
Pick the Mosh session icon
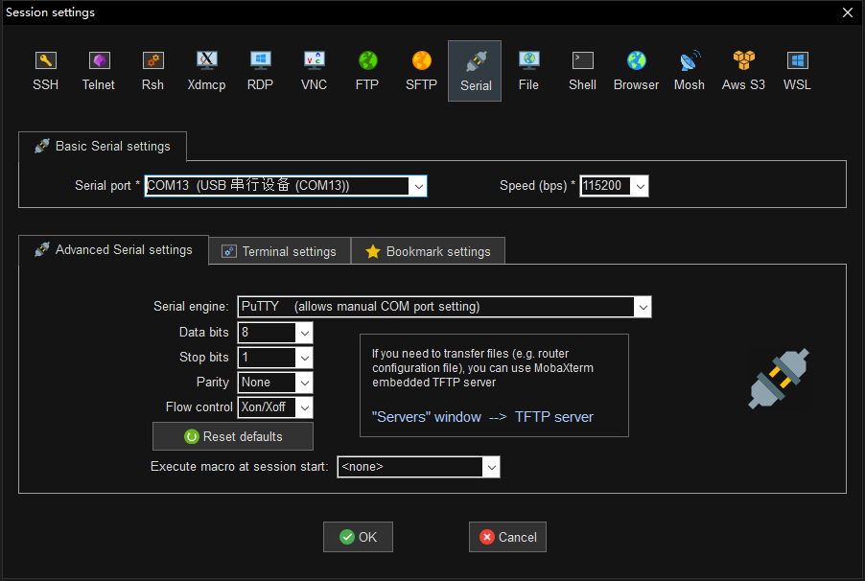point(690,71)
